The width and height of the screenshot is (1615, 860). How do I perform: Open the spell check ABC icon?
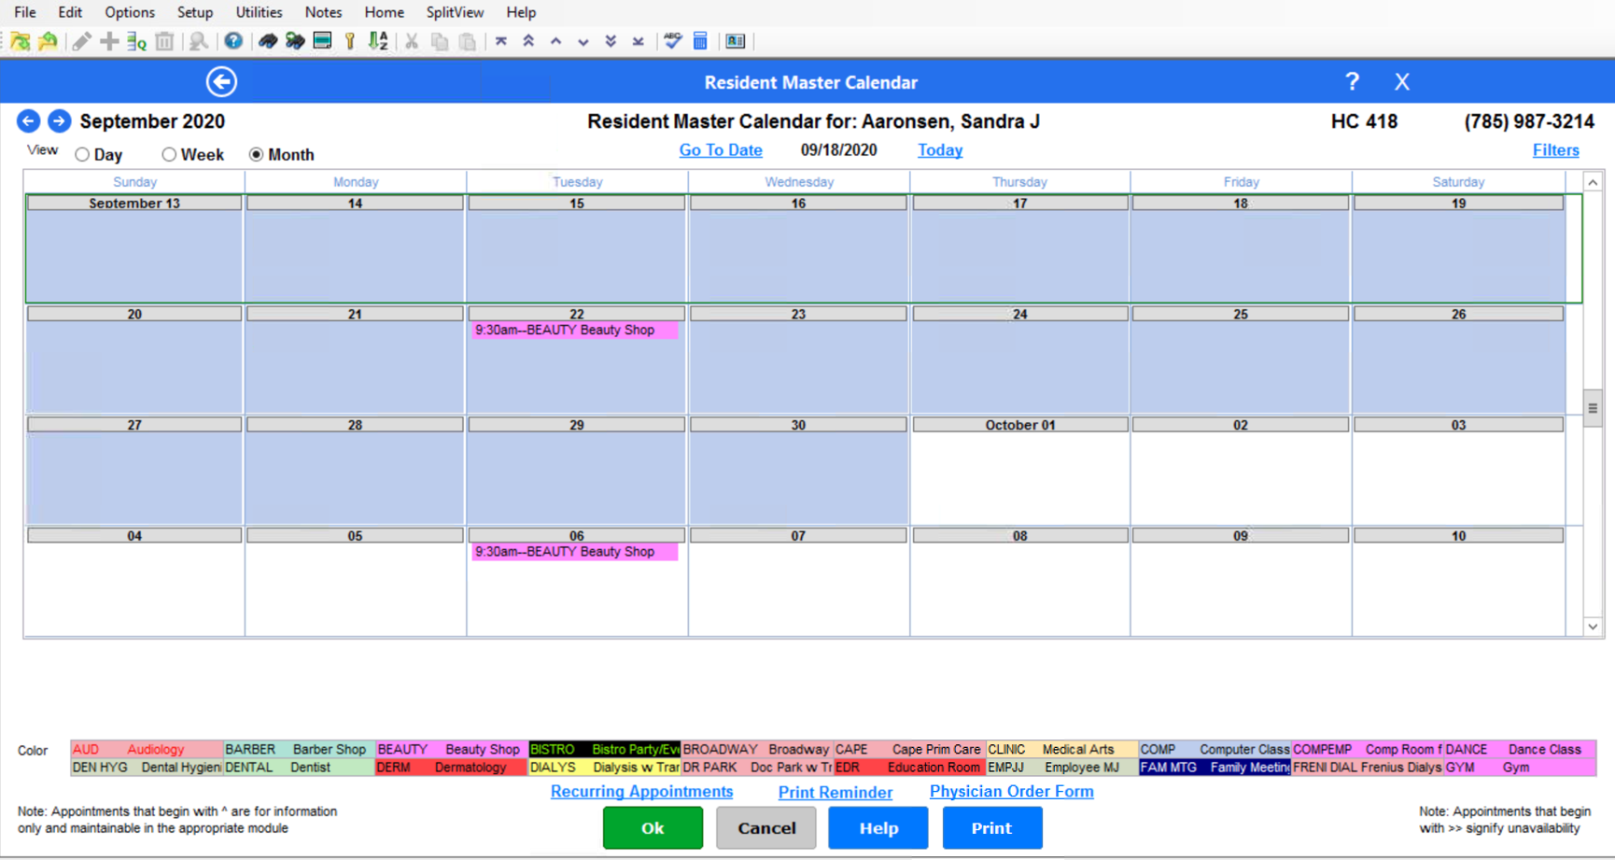click(x=673, y=41)
